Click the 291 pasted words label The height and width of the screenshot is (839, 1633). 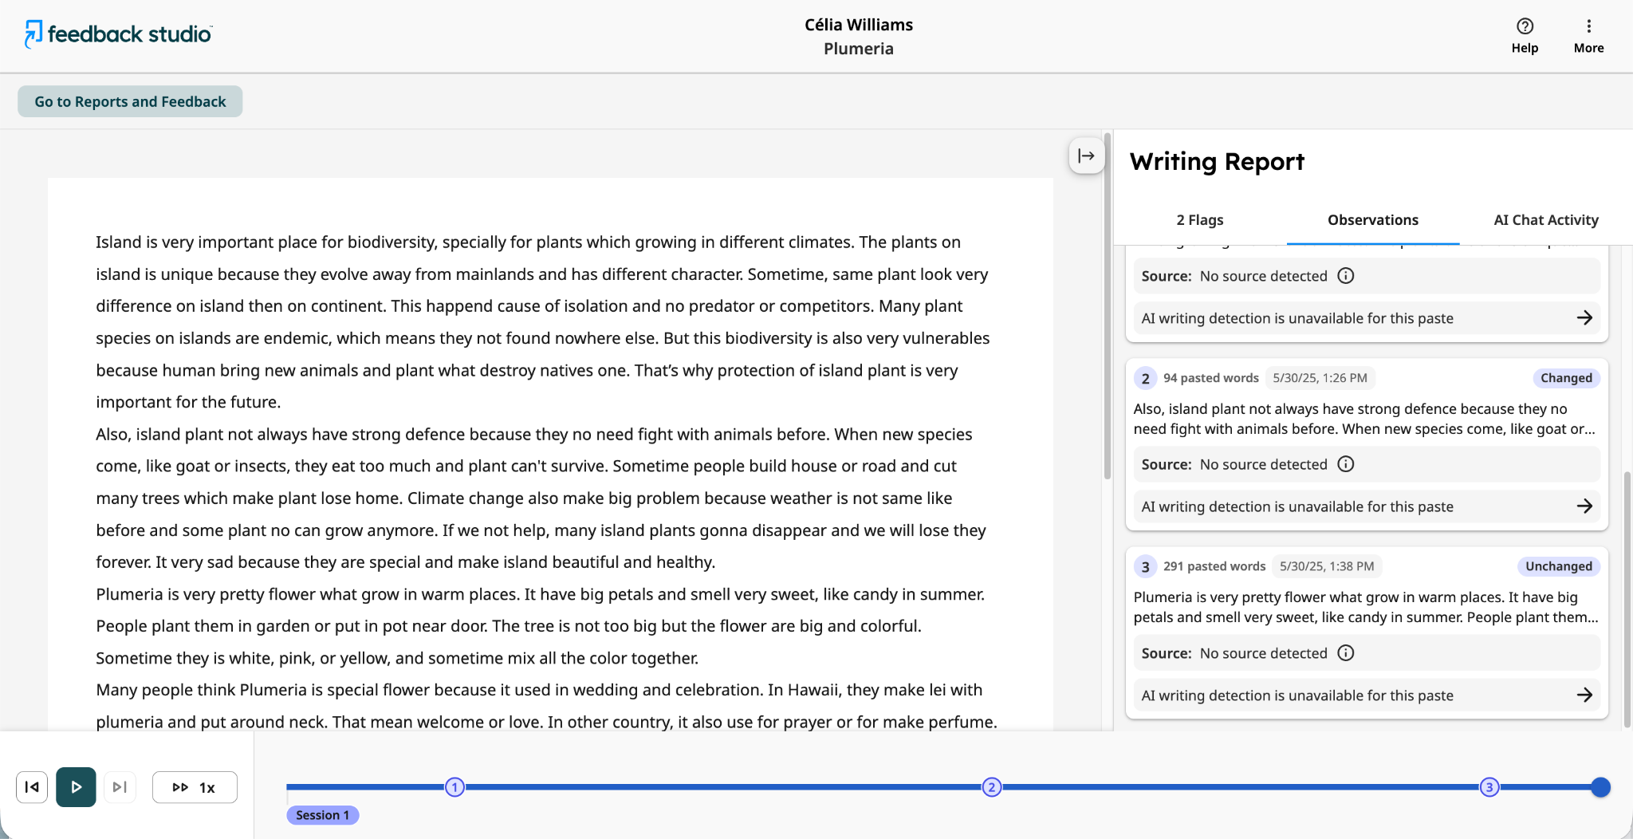[1214, 566]
